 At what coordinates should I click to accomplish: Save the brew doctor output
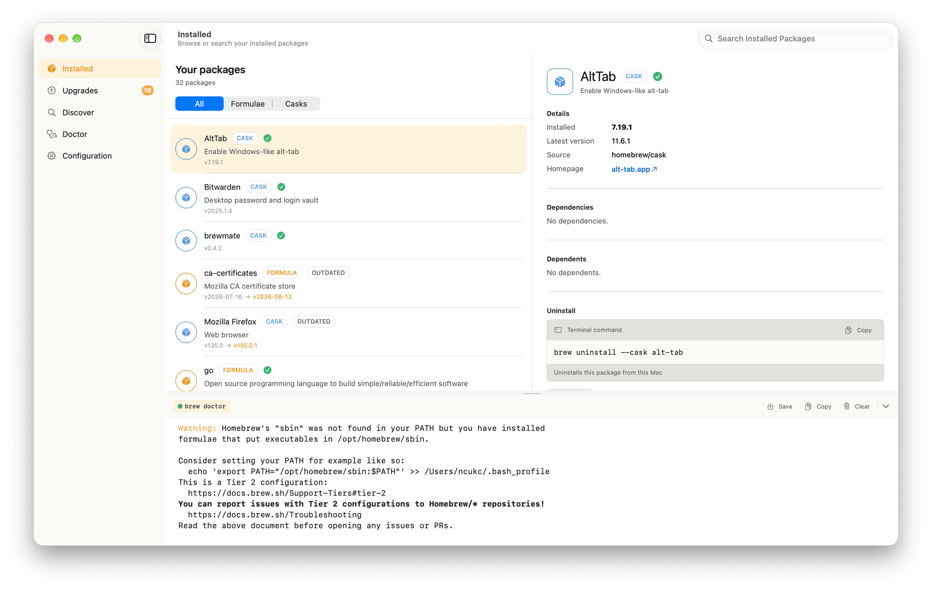[x=780, y=407]
